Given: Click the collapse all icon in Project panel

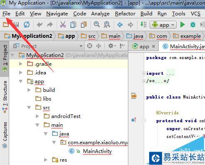Looking at the screenshot, I should pos(98,46).
